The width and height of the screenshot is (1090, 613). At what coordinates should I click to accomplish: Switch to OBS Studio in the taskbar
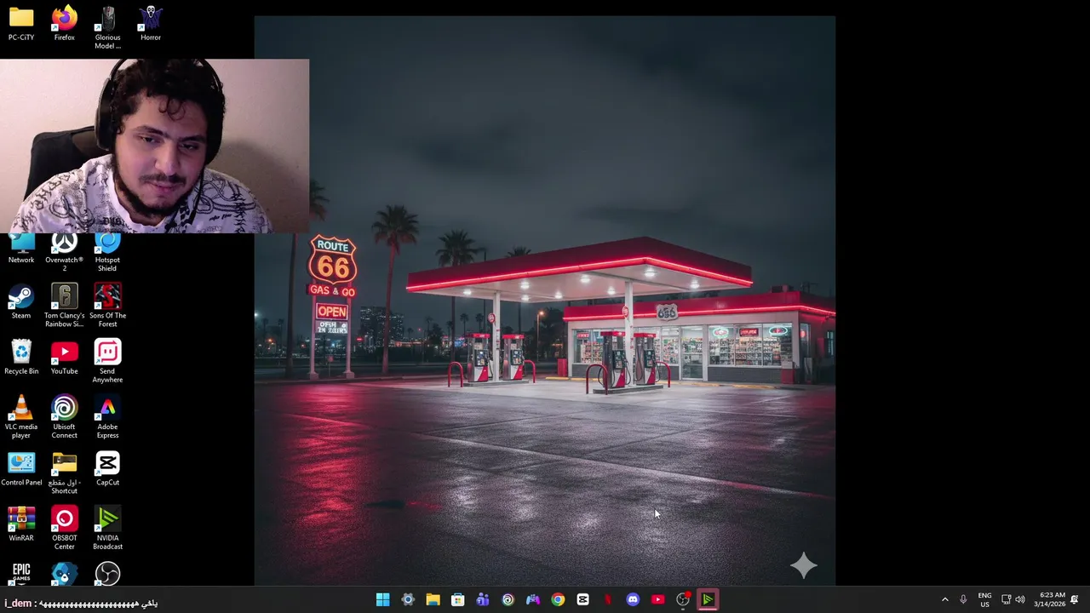(x=682, y=599)
